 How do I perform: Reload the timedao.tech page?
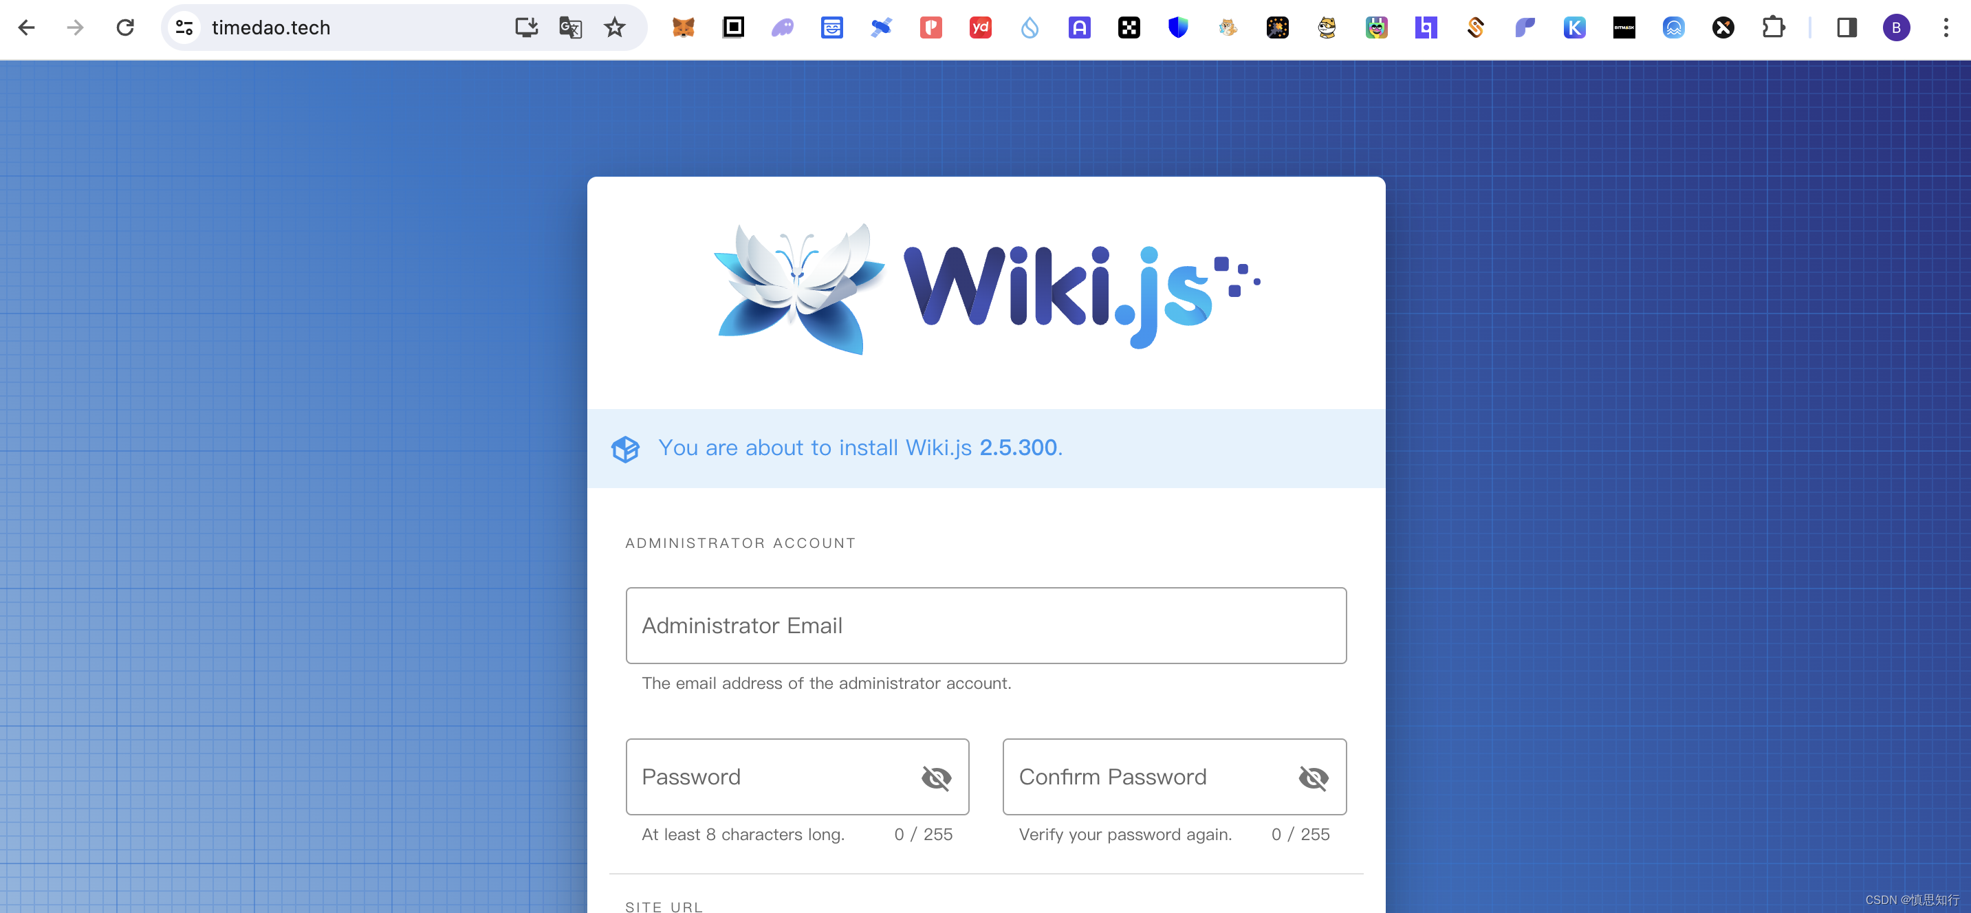pyautogui.click(x=125, y=28)
